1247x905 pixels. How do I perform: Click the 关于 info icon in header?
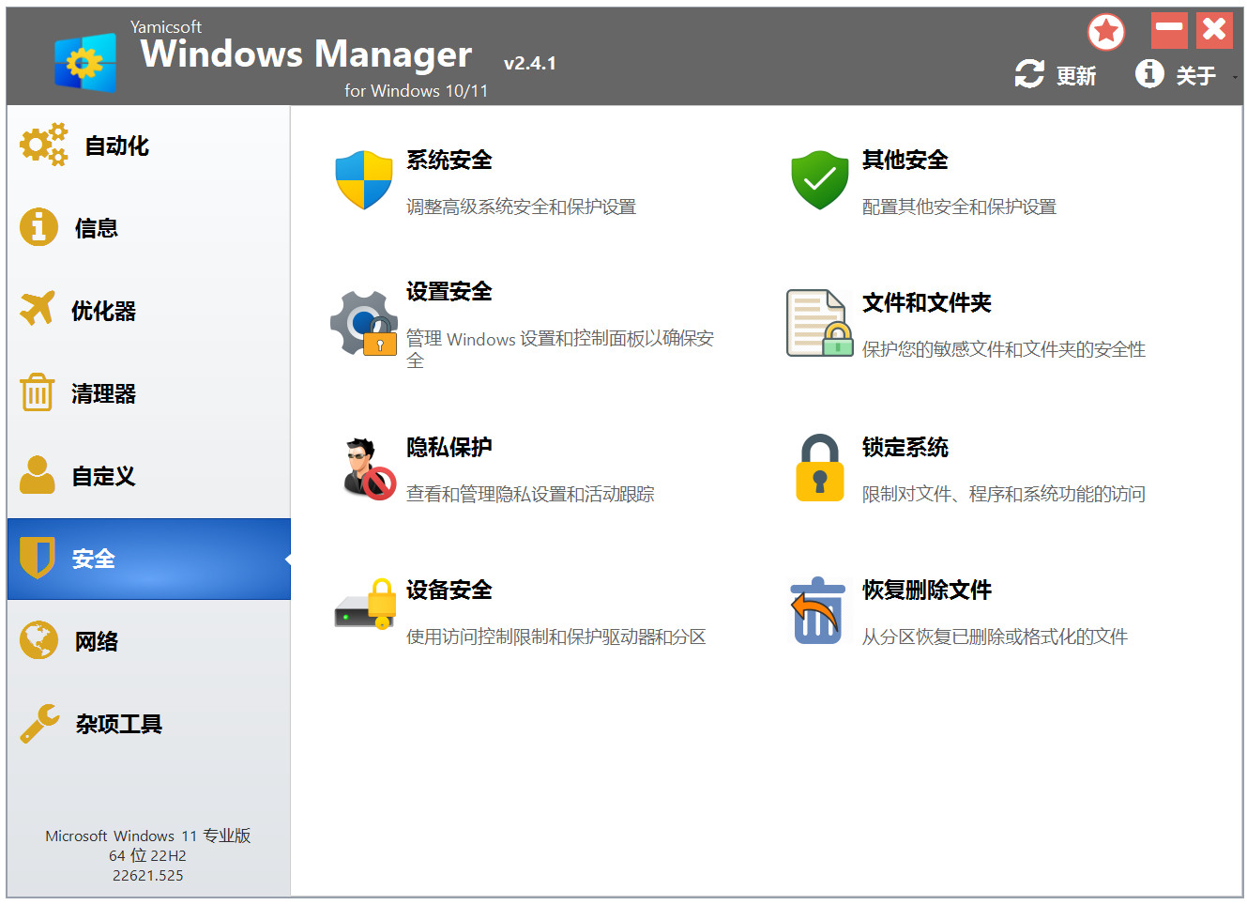click(x=1149, y=73)
